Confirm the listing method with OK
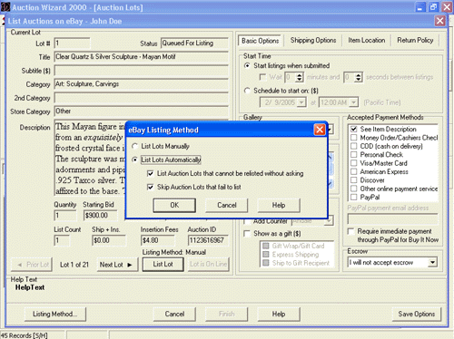The image size is (454, 339). point(174,205)
